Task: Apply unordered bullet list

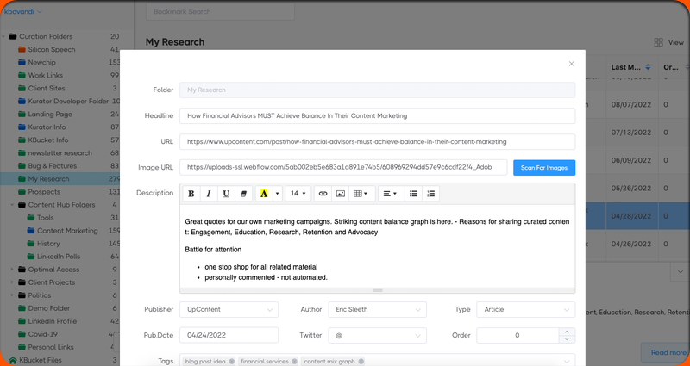Action: point(413,194)
